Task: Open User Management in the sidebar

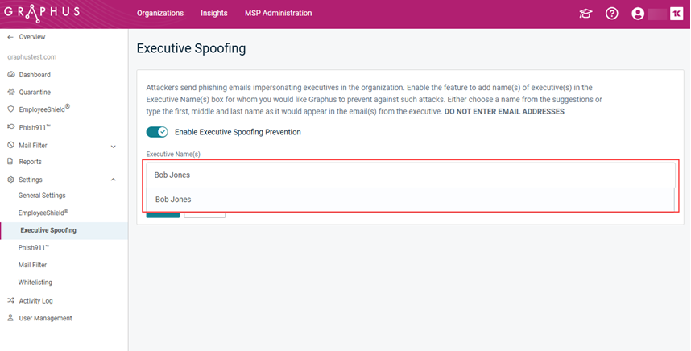Action: (45, 318)
